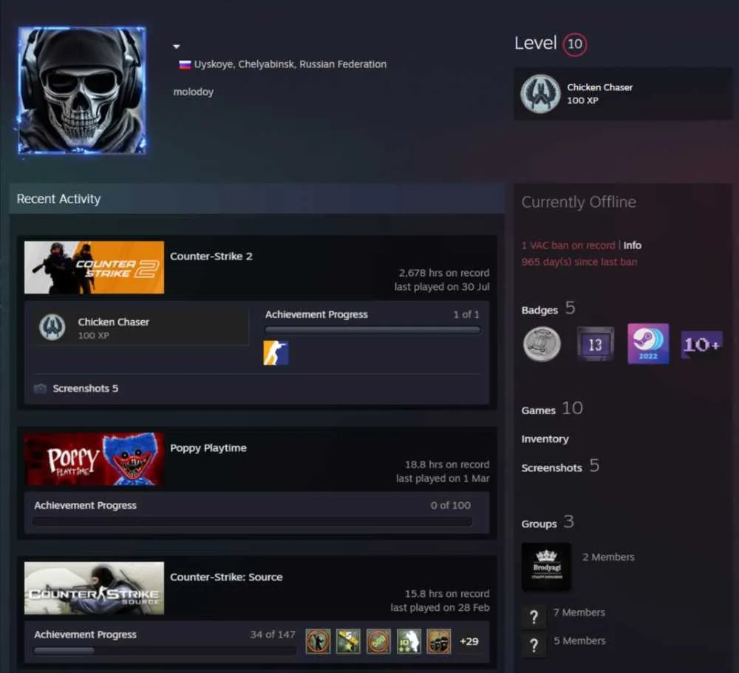Open the standing soldier silhouette achievement icon

click(318, 641)
